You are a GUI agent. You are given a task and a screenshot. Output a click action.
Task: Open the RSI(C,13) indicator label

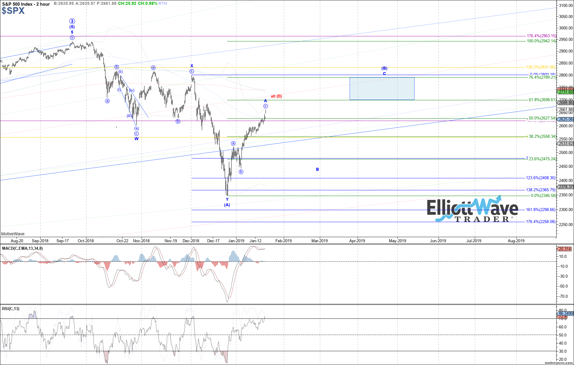coord(11,309)
